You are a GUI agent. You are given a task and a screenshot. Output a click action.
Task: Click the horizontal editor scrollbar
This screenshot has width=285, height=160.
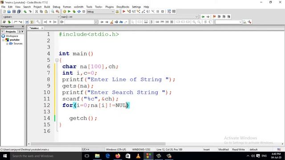tap(98, 144)
